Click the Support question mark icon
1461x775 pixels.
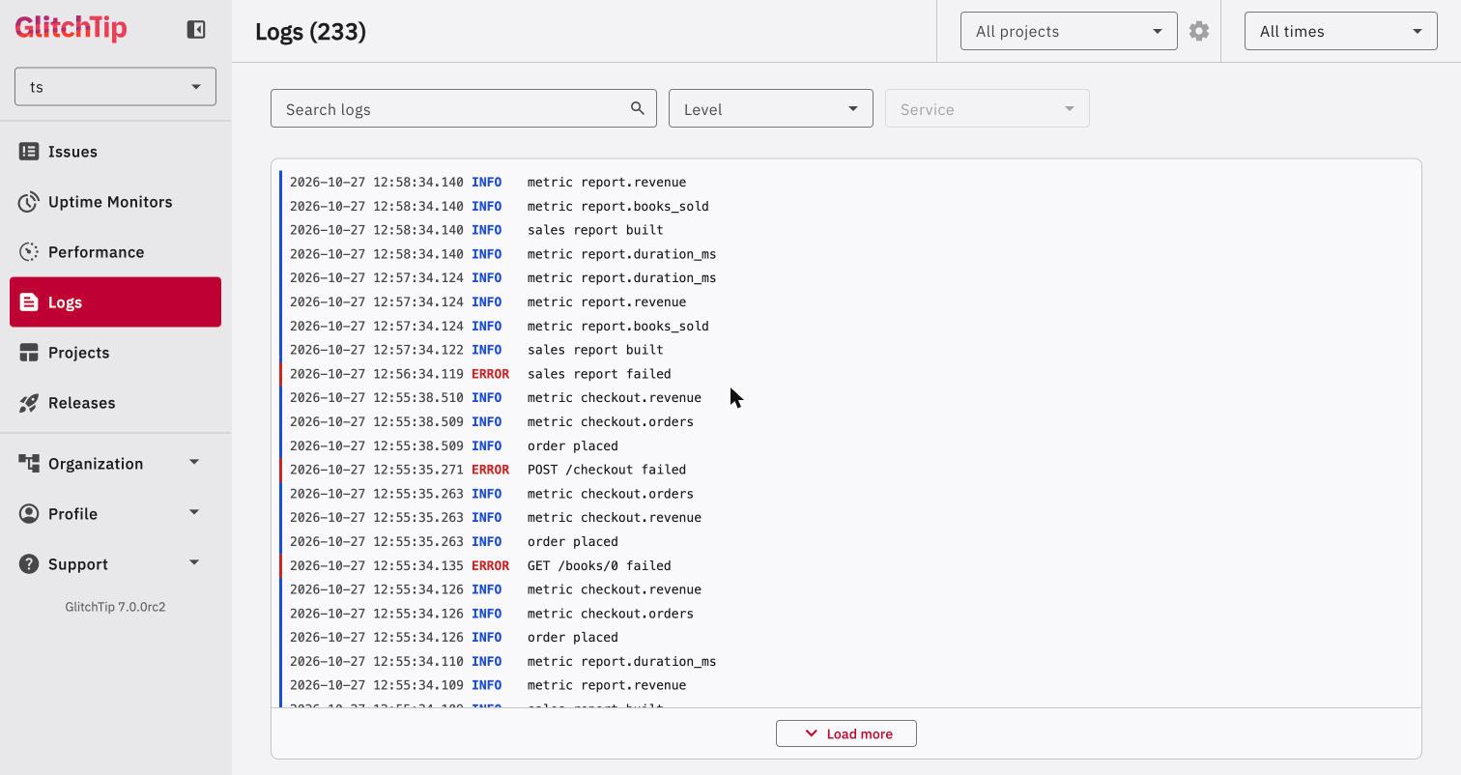pyautogui.click(x=29, y=564)
